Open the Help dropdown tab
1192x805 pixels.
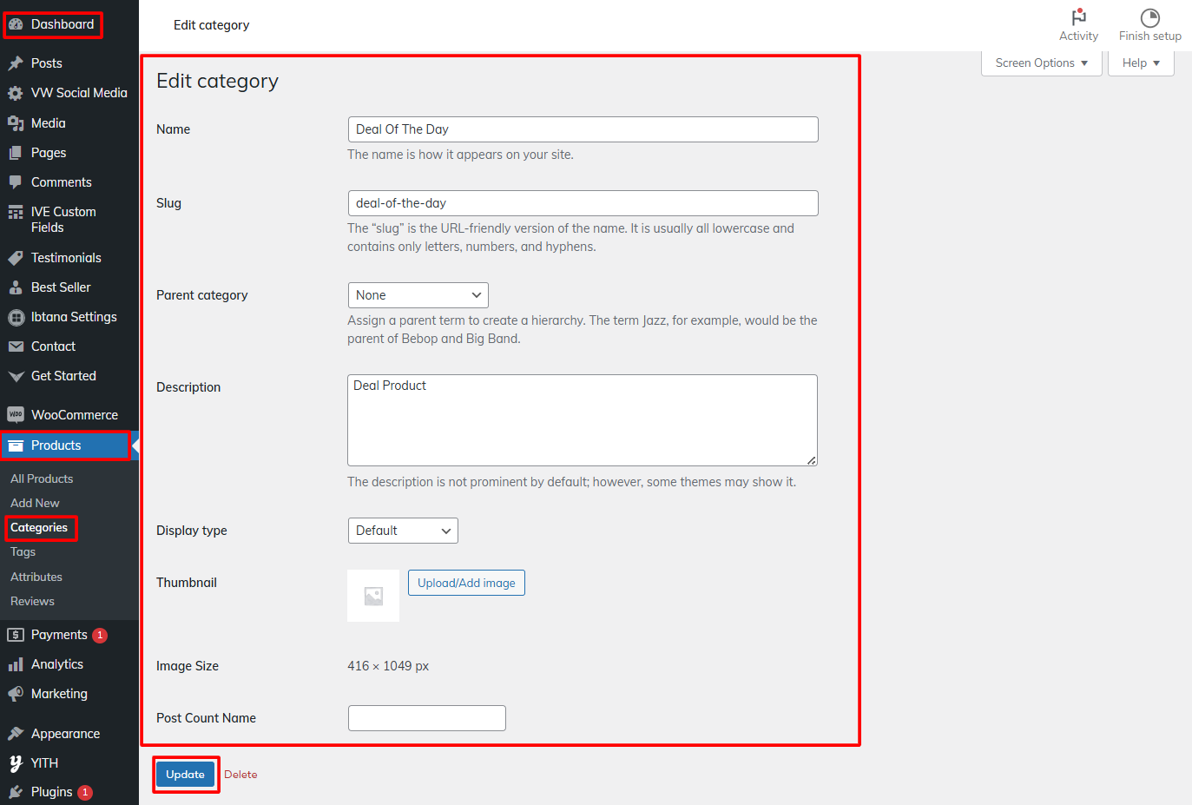(x=1140, y=63)
